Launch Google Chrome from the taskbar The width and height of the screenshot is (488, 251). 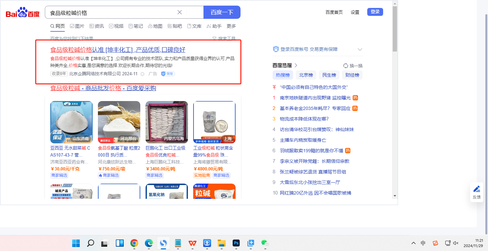134,243
